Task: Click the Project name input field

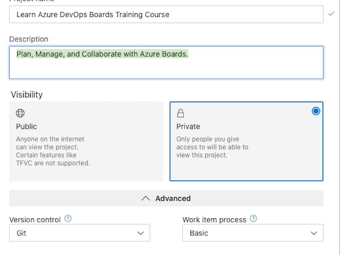Action: pos(166,14)
